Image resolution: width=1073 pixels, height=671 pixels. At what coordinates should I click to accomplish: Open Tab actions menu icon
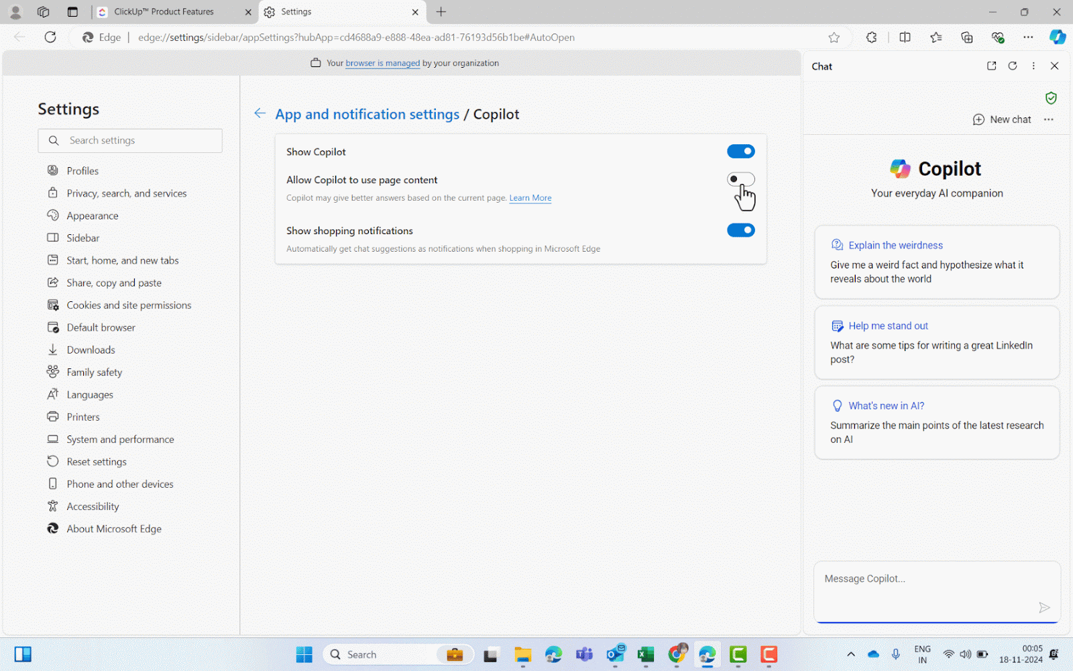72,12
